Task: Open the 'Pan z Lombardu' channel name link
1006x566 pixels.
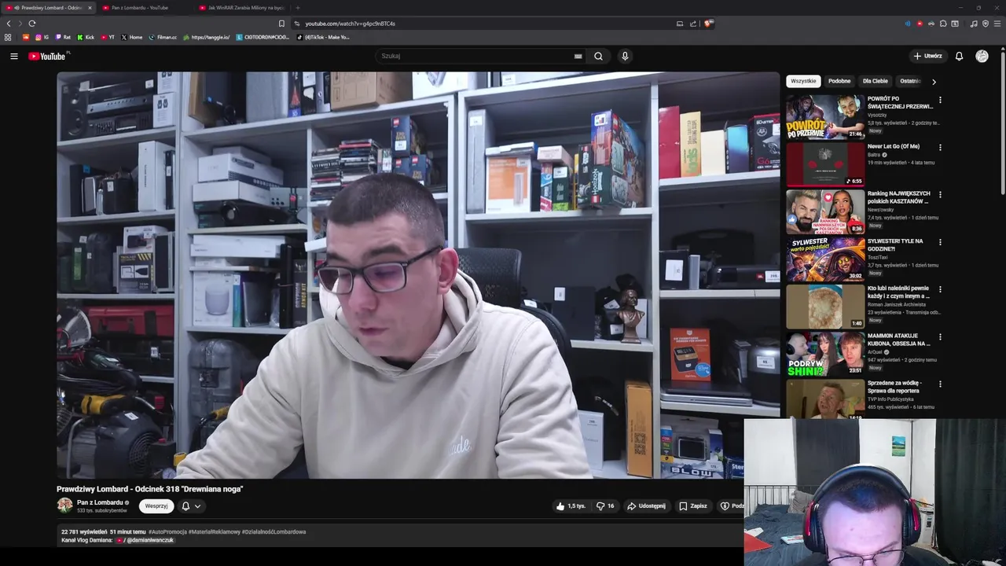Action: click(100, 502)
